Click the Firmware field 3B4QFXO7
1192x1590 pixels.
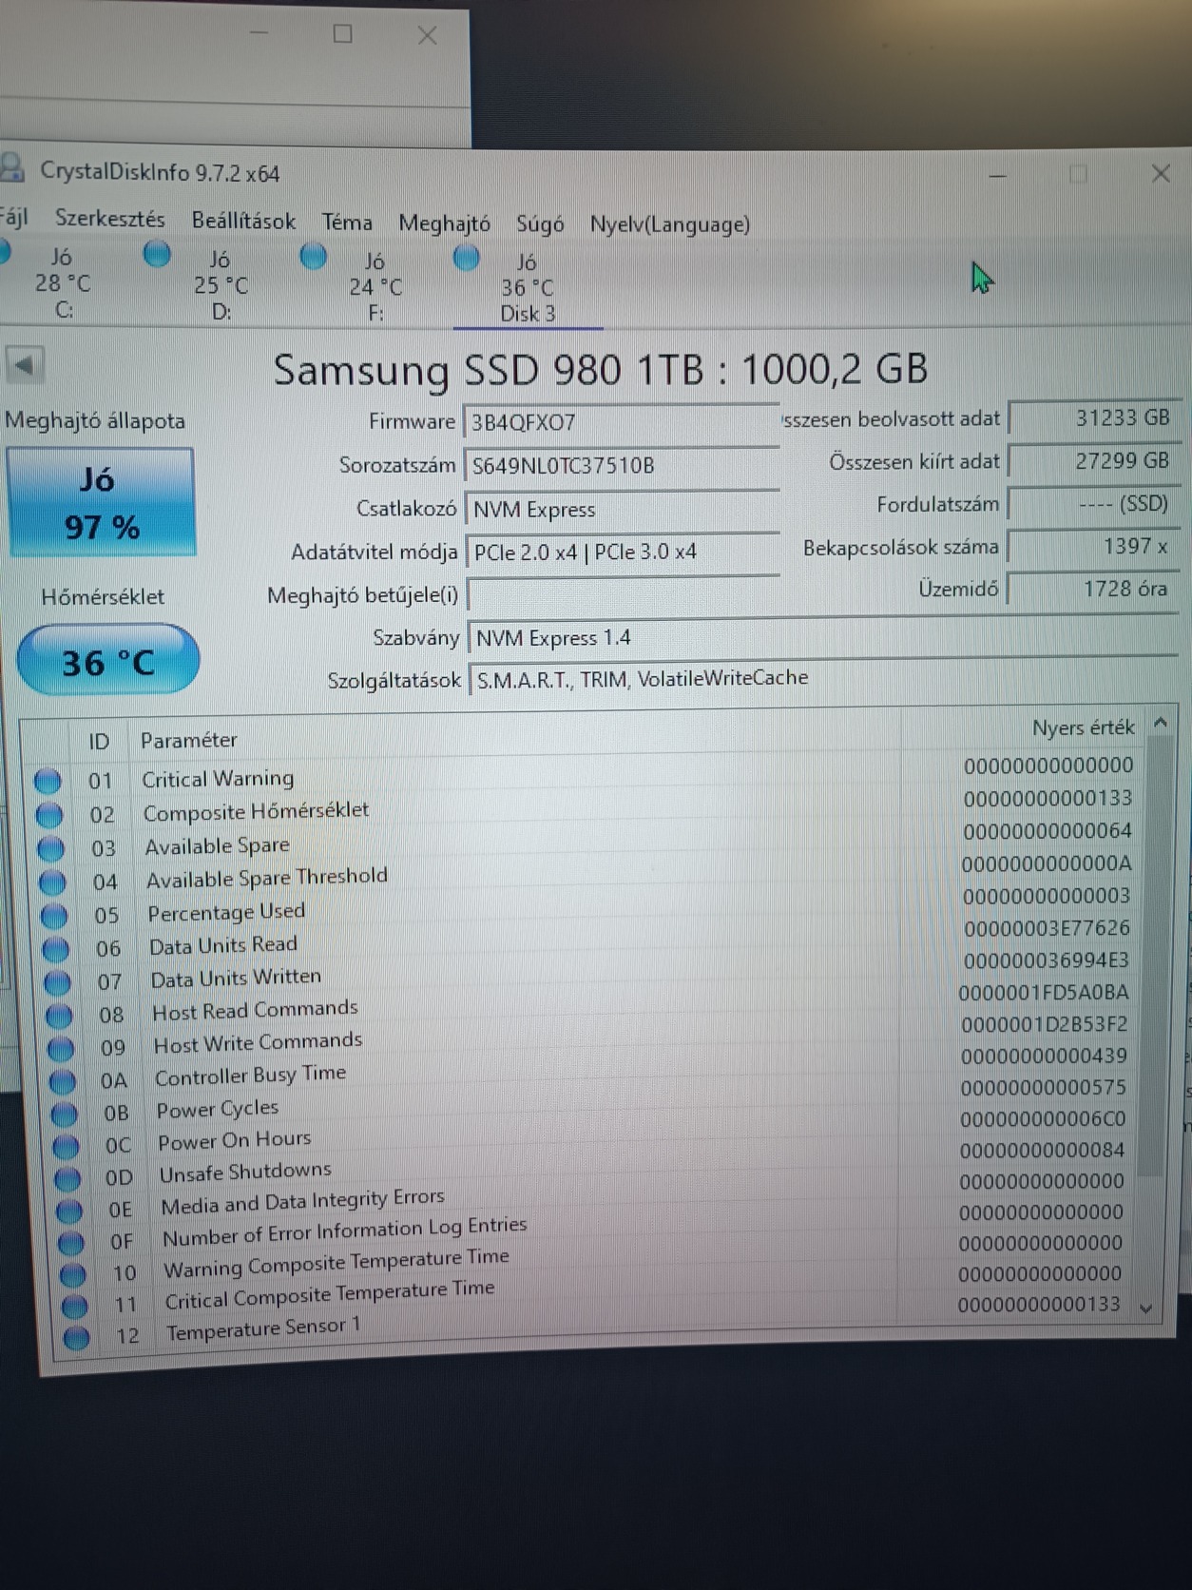[621, 422]
